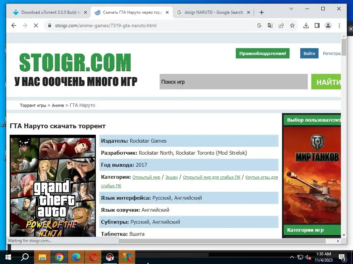This screenshot has height=264, width=353.
Task: Click the forward navigation arrow
Action: (x=25, y=25)
